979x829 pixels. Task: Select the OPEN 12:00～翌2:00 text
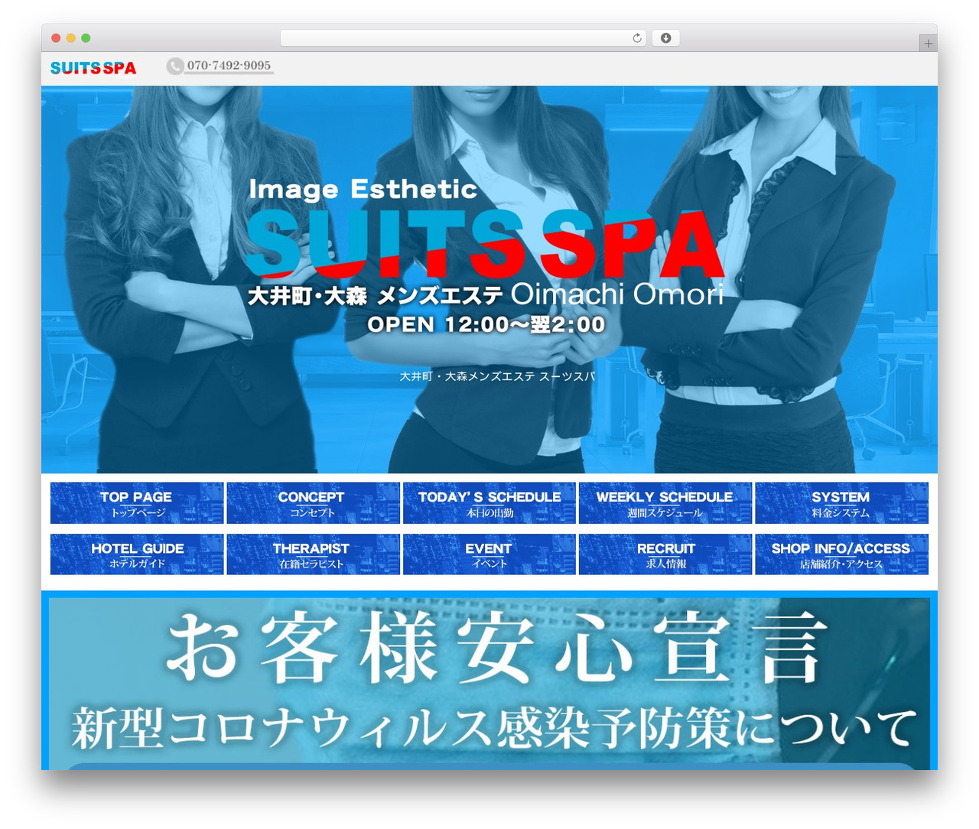point(486,324)
